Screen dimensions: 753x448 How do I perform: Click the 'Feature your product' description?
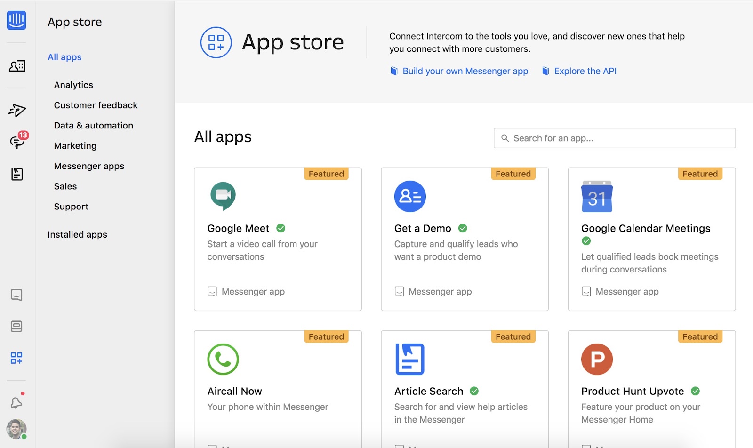pos(641,413)
